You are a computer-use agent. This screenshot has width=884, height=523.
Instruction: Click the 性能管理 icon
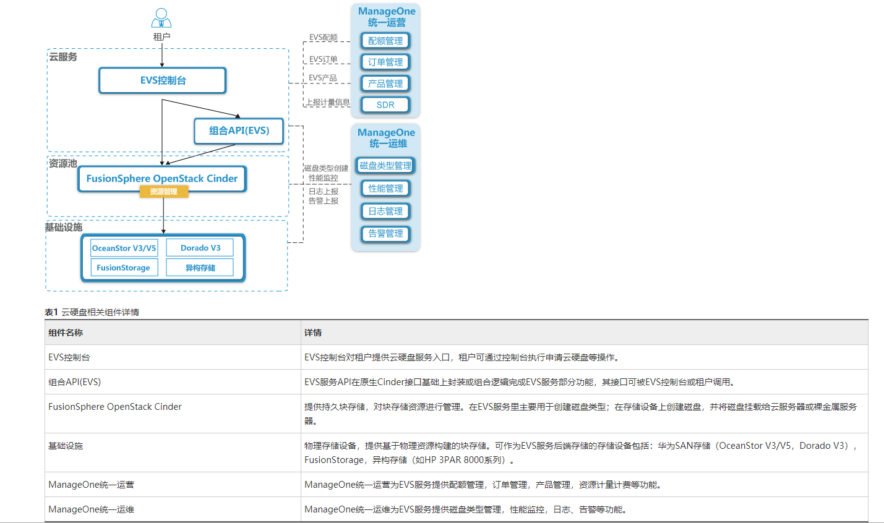point(385,188)
